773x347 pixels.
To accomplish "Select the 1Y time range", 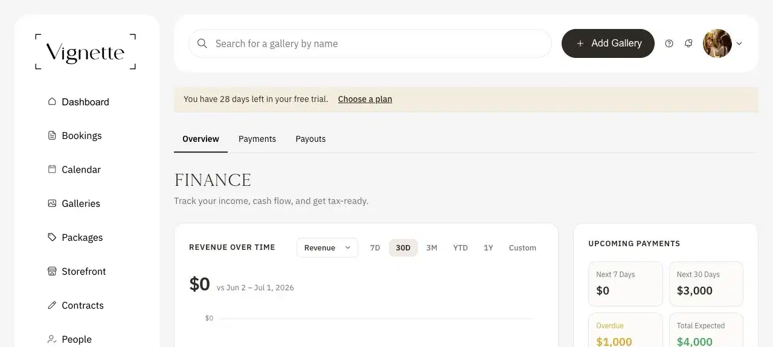I will 489,247.
